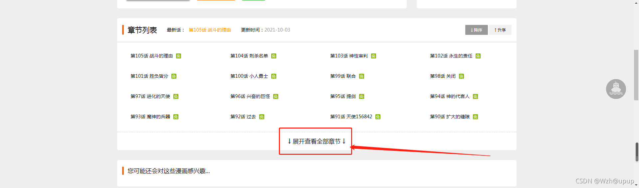639x188 pixels.
Task: Click the ship icon floating button
Action: coord(616,89)
